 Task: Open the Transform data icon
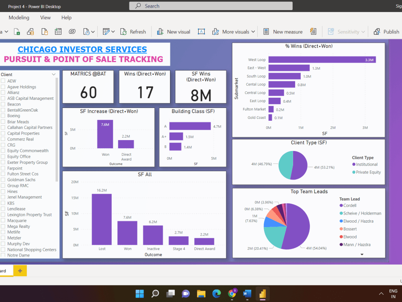(x=106, y=31)
